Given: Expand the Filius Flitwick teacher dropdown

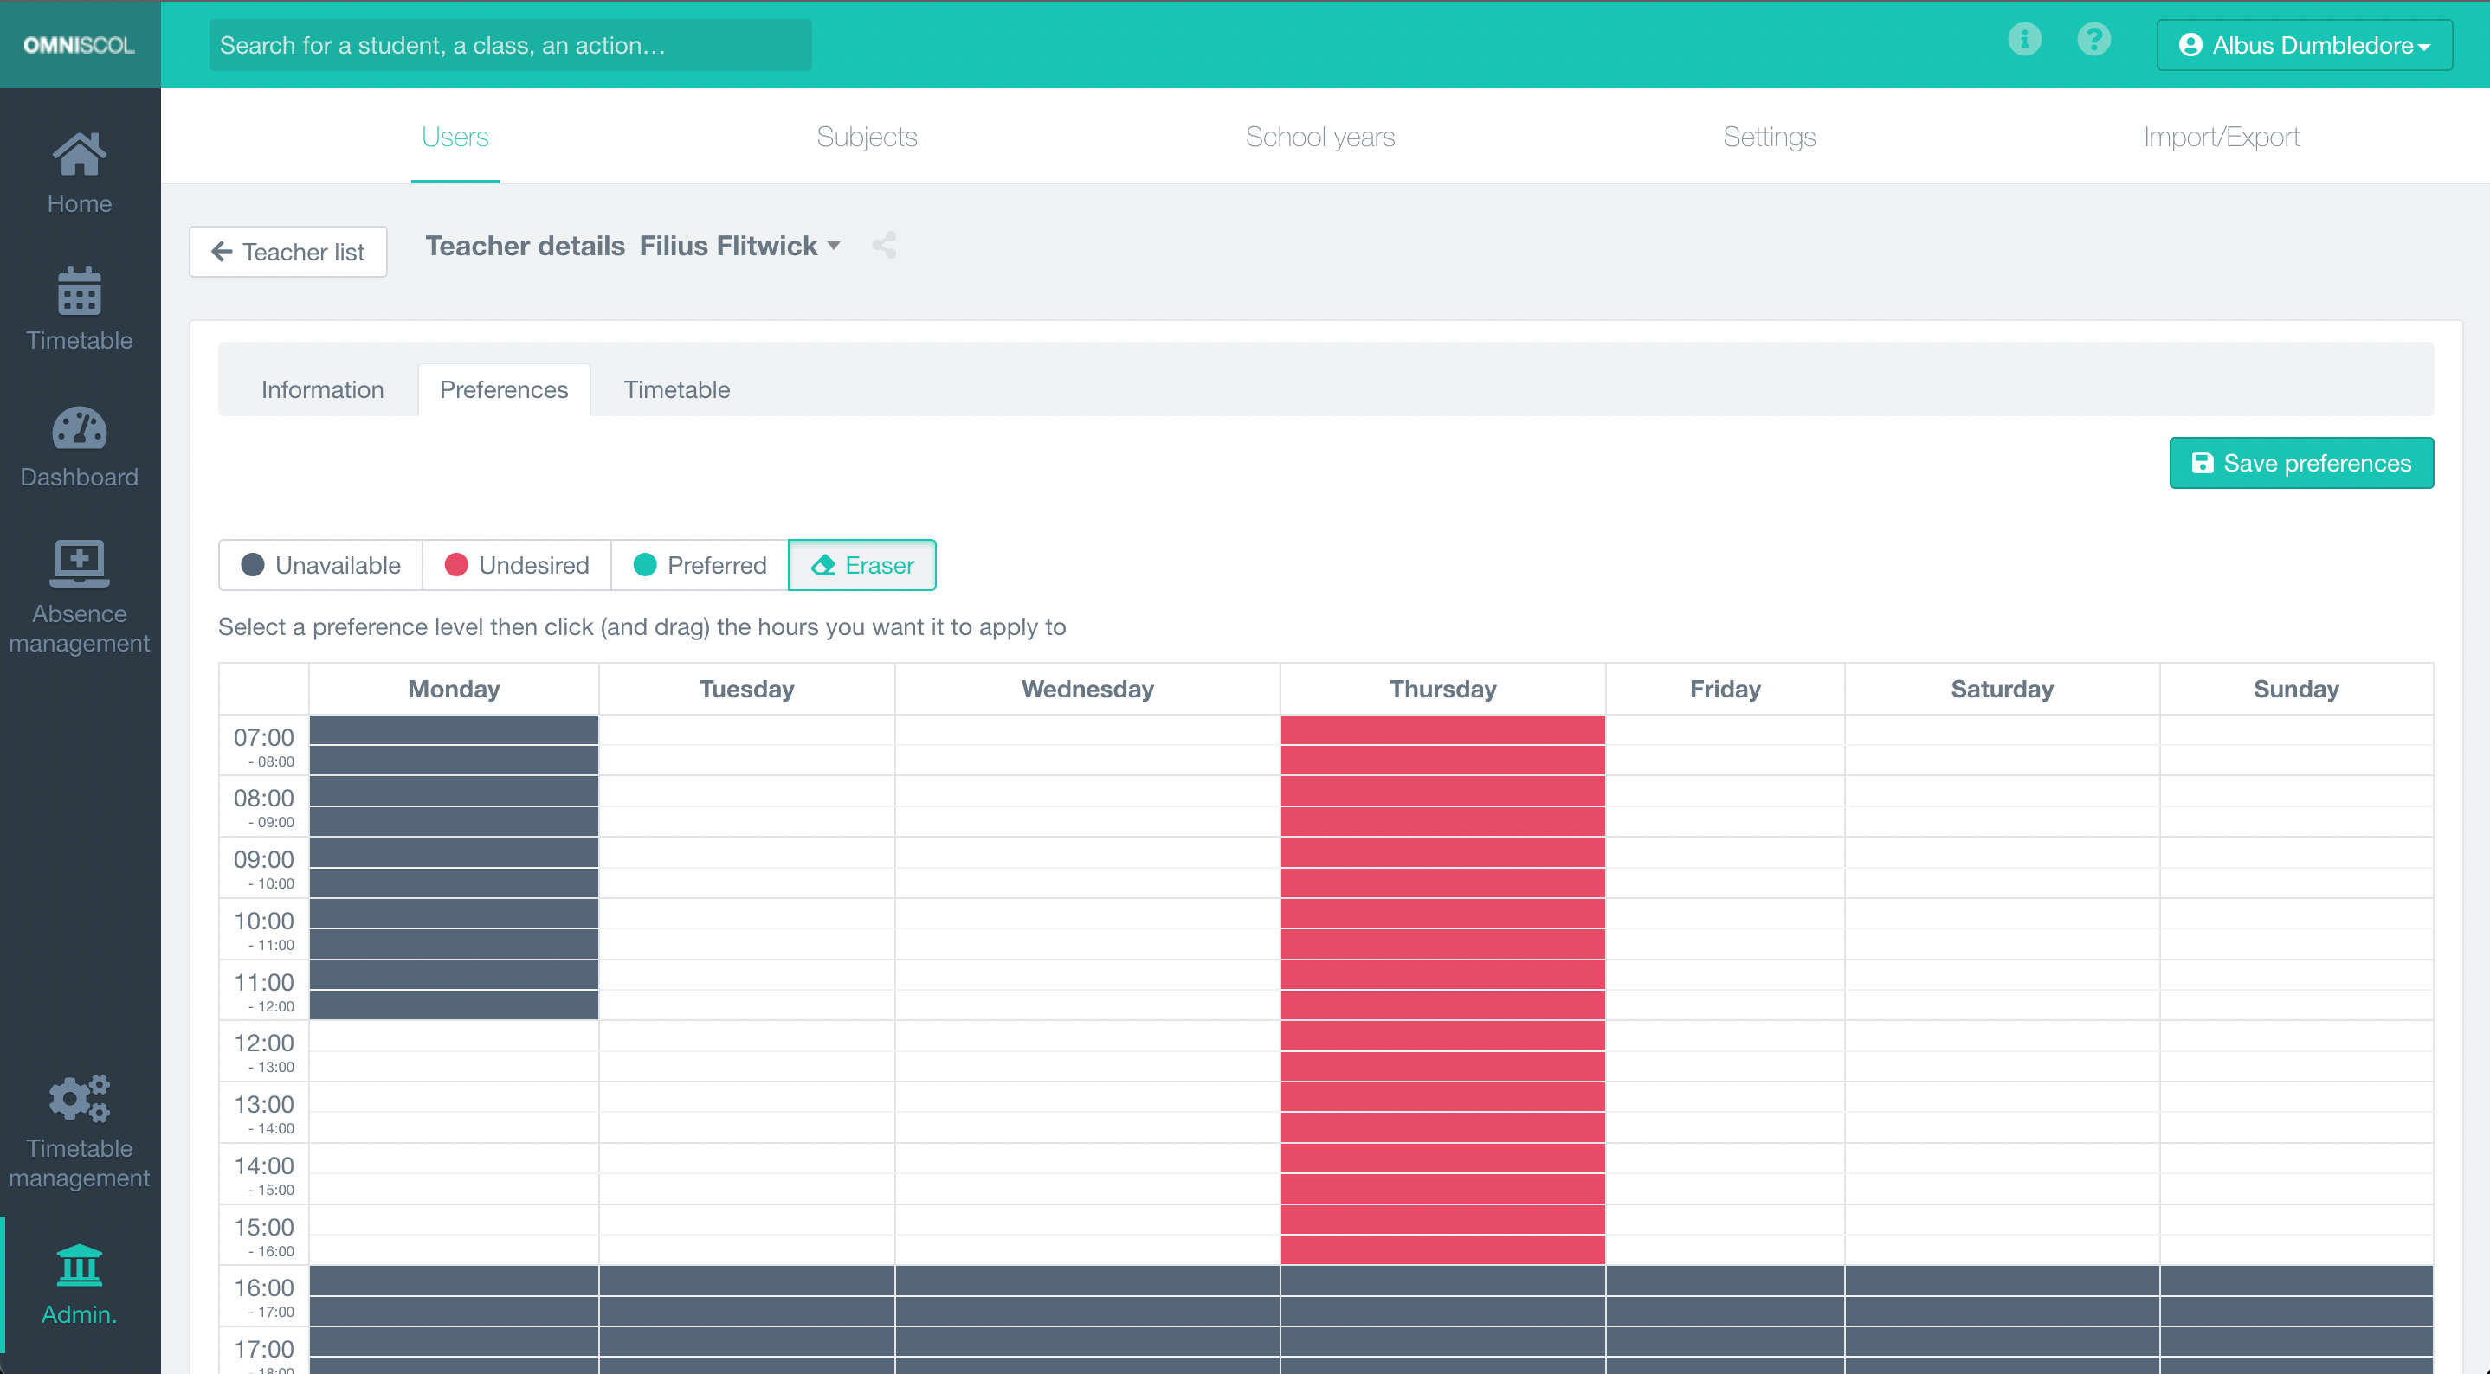Looking at the screenshot, I should 833,246.
